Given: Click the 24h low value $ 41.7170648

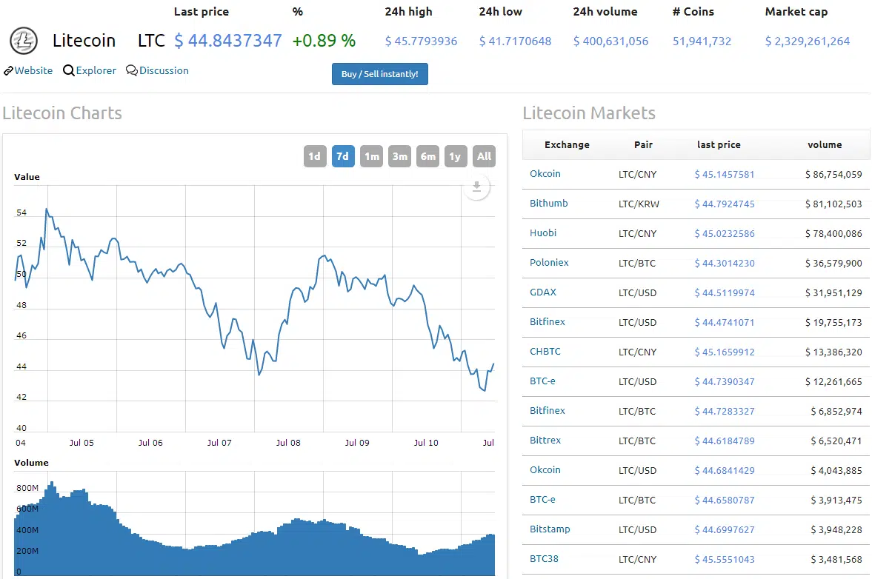Looking at the screenshot, I should click(515, 41).
